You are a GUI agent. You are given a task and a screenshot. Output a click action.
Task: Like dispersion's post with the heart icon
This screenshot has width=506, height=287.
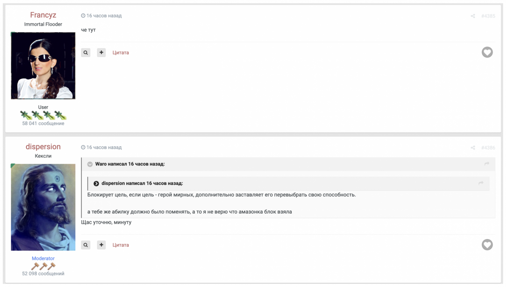[x=487, y=245]
